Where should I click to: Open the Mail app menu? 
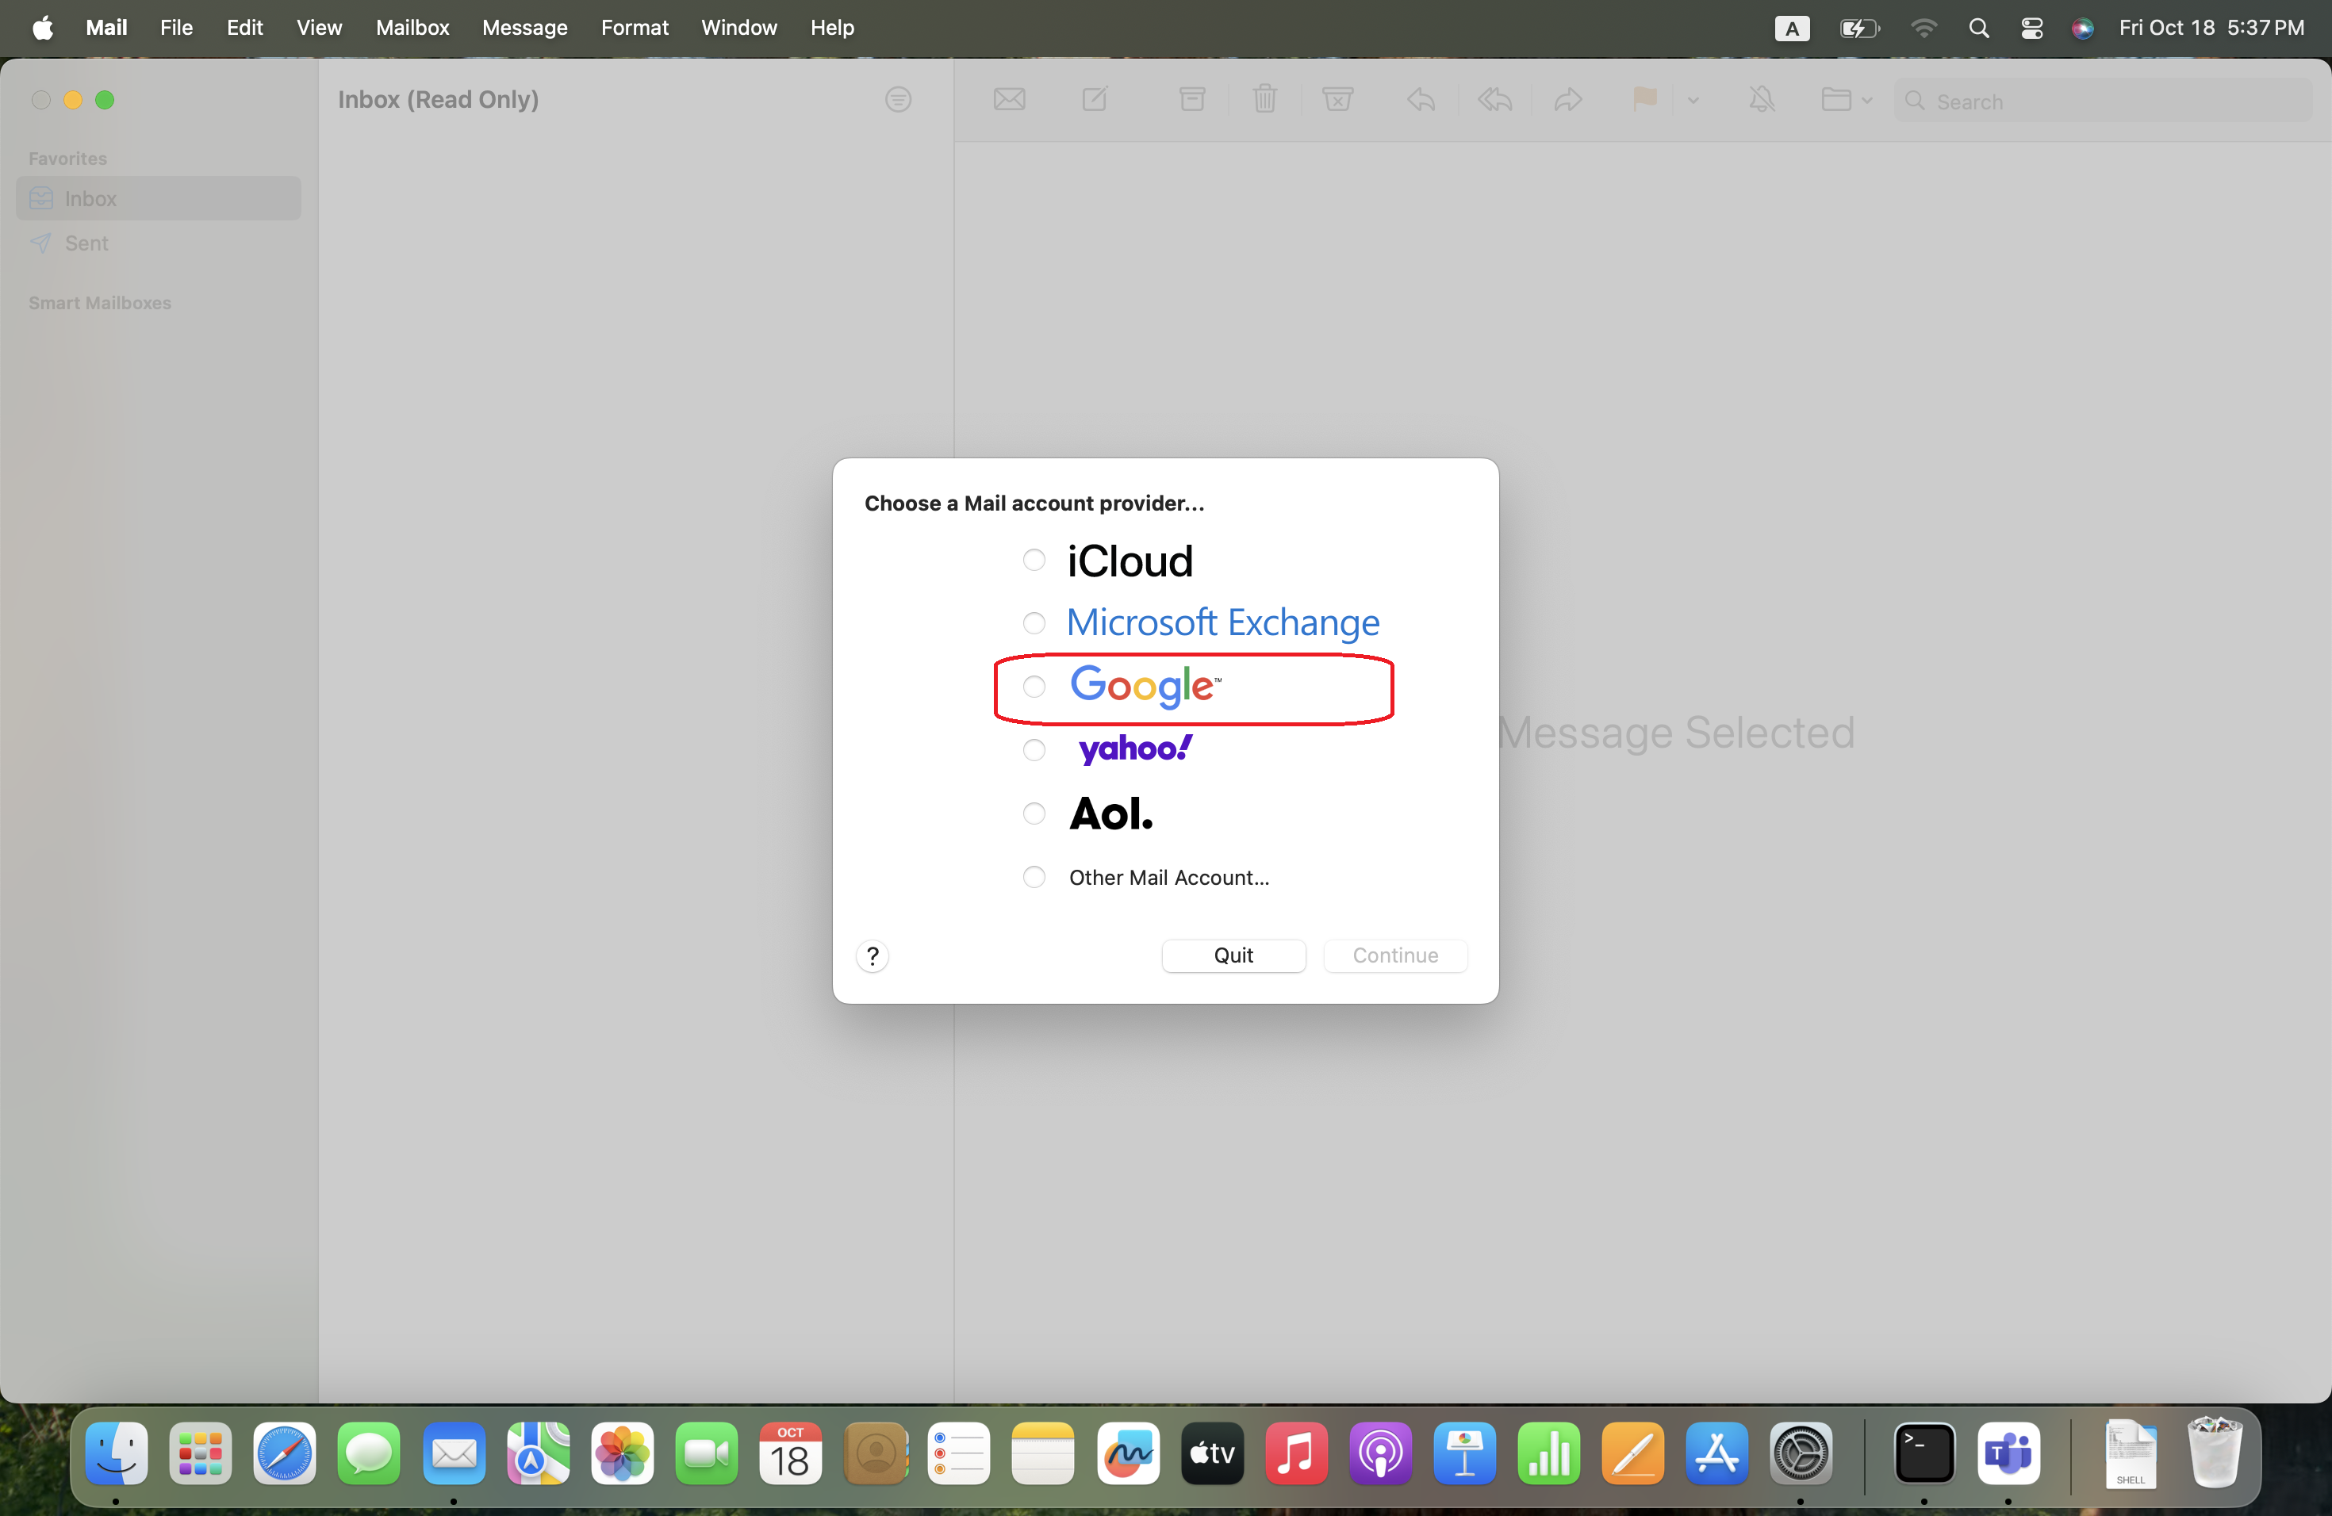coord(107,28)
